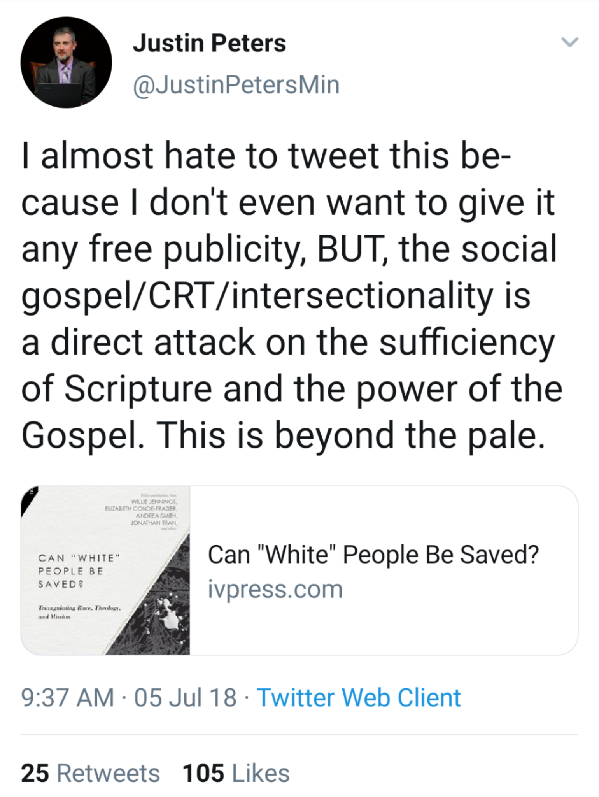This screenshot has height=797, width=599.
Task: View the 105 Likes list
Action: [x=236, y=773]
